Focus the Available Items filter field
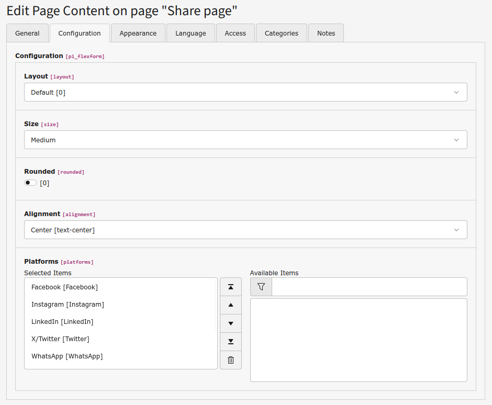Screen dimensions: 492x405 pyautogui.click(x=369, y=287)
